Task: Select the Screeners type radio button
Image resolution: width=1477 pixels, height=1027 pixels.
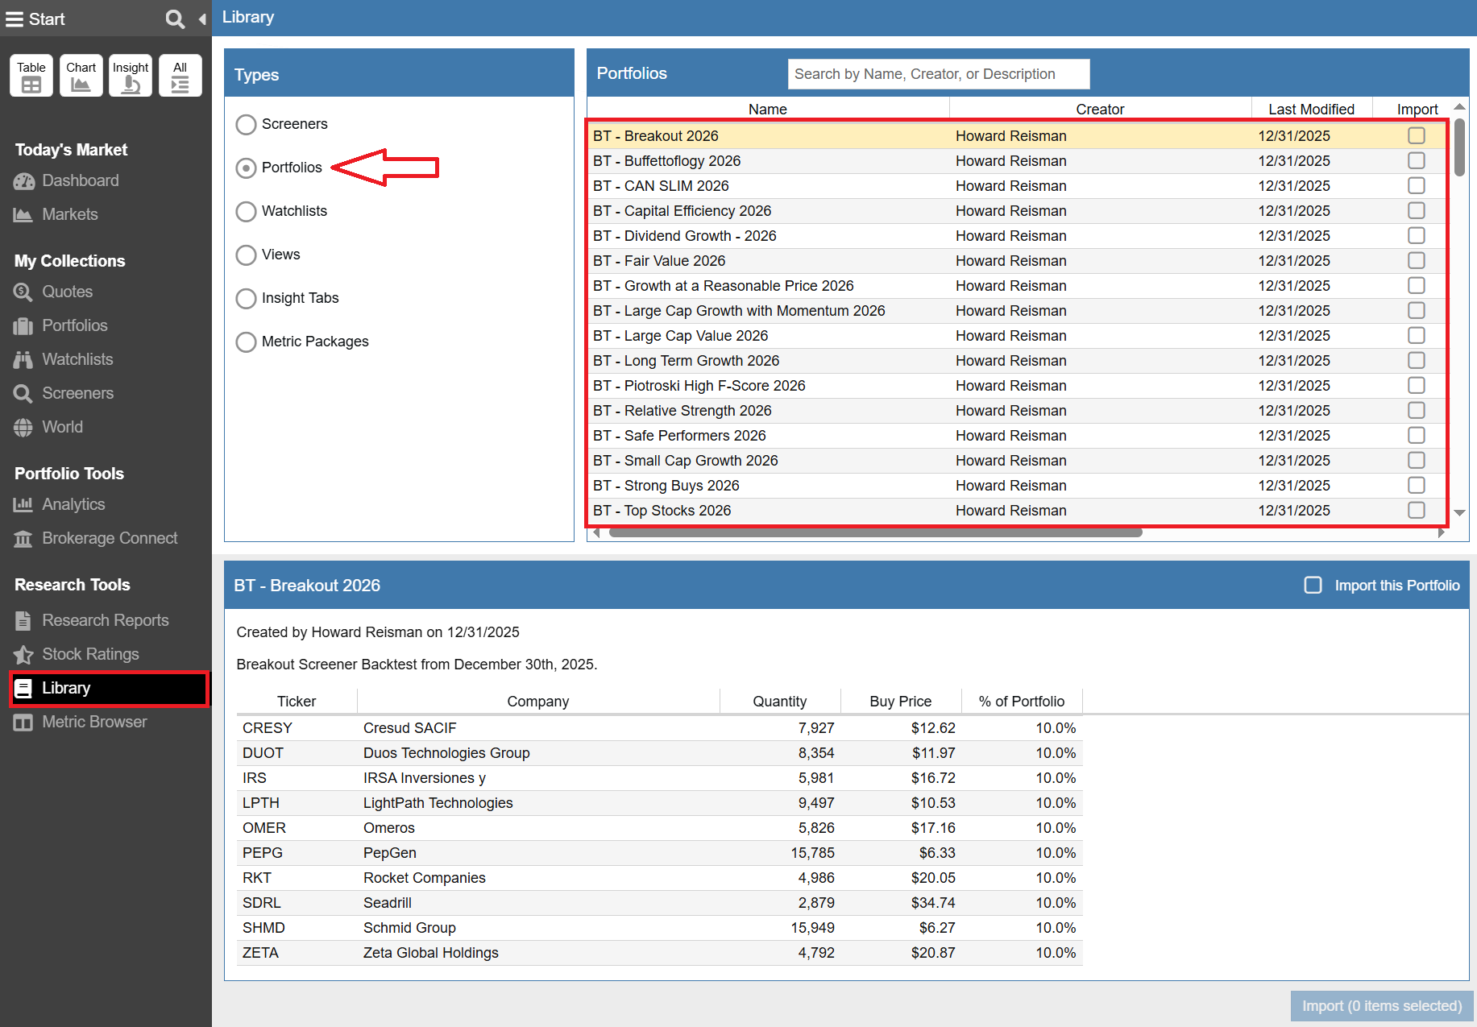Action: [x=246, y=124]
